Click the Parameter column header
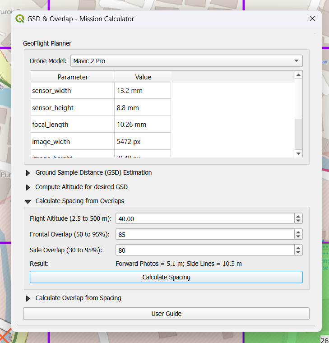This screenshot has width=329, height=343. [x=73, y=77]
